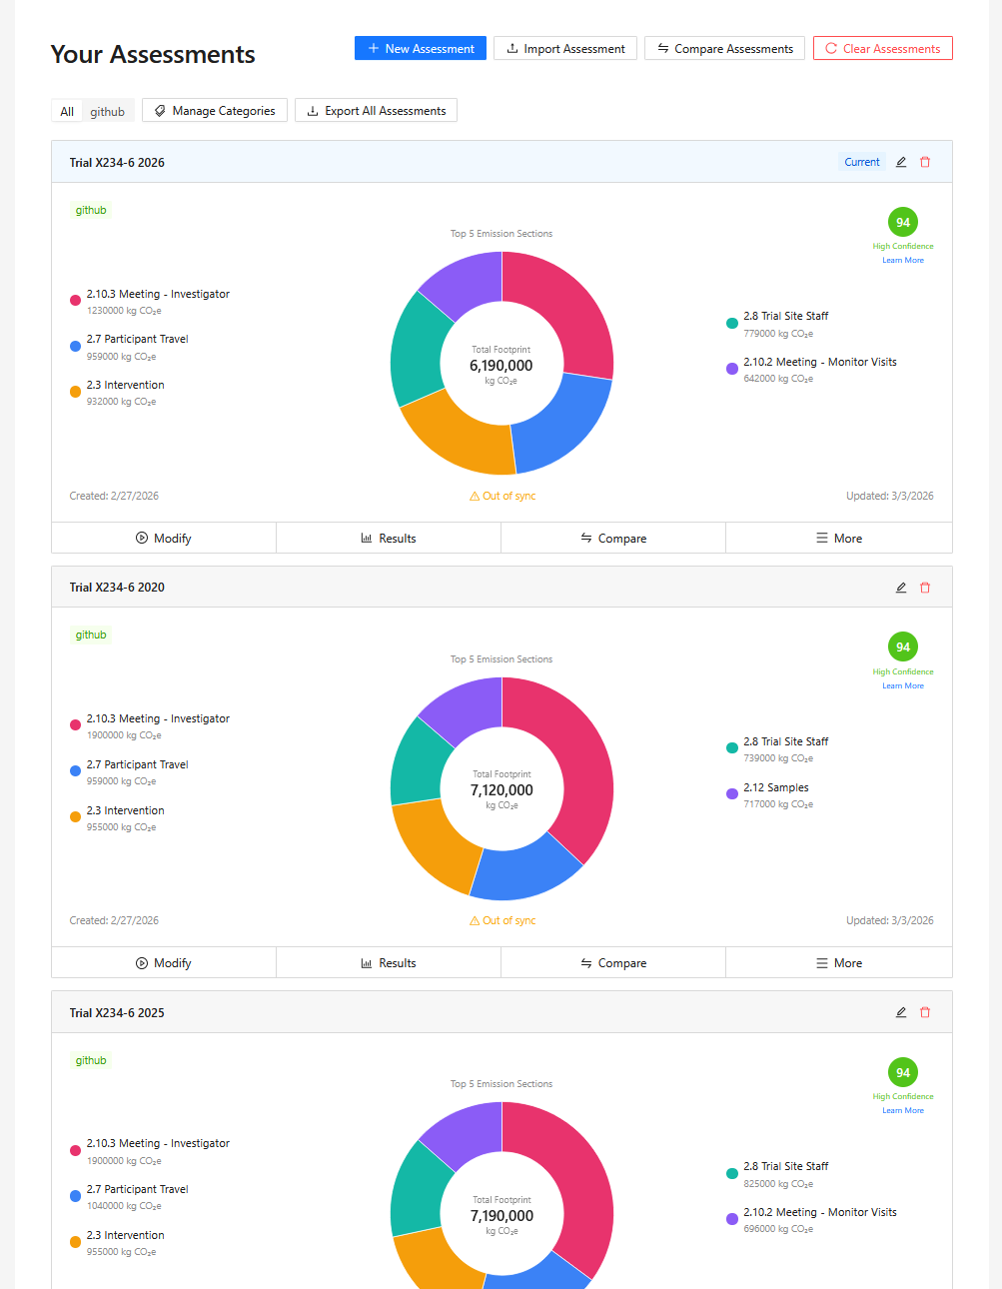Viewport: 1002px width, 1289px height.
Task: Click Export All Assessments
Action: point(376,110)
